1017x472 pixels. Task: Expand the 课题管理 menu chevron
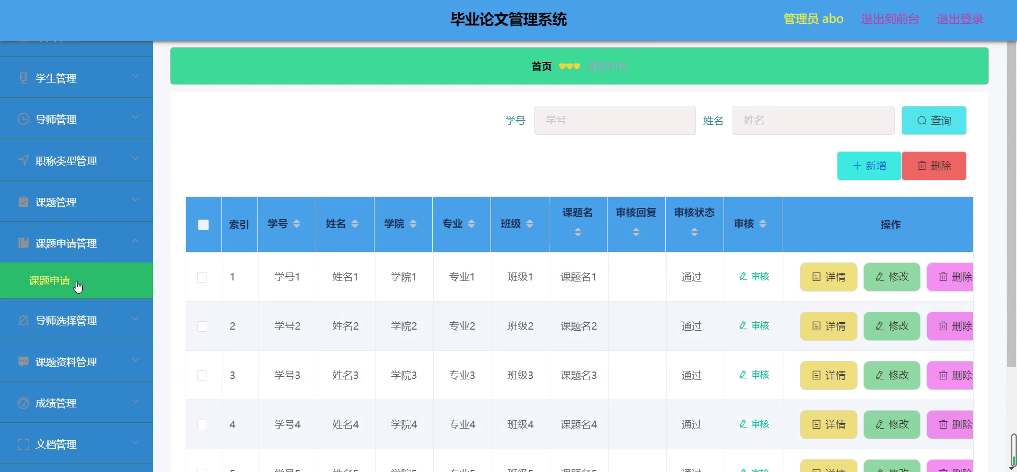pos(136,200)
